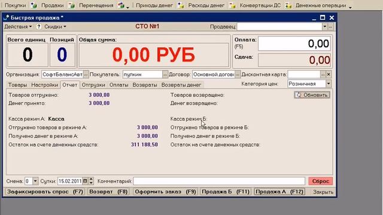Expand the Смена dropdown arrow
The height and width of the screenshot is (215, 383).
35,181
